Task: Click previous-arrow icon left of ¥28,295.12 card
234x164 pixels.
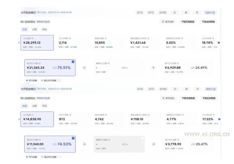Action: point(19,43)
